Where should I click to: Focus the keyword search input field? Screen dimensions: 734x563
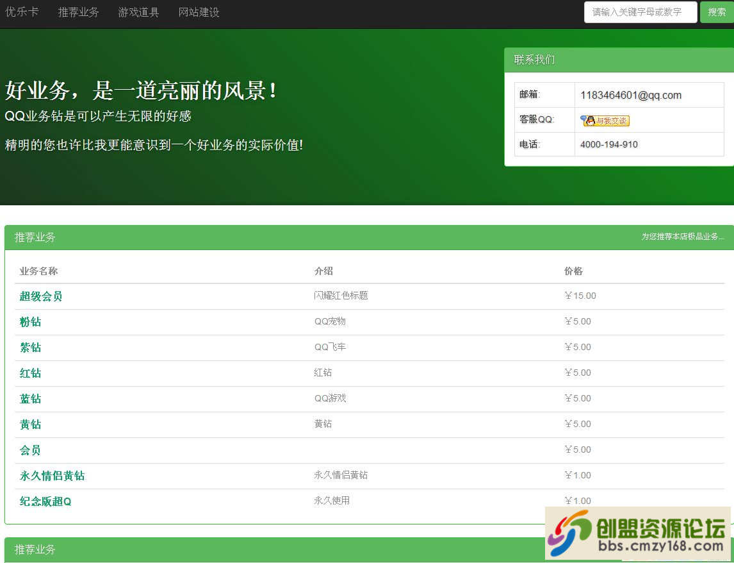(640, 12)
